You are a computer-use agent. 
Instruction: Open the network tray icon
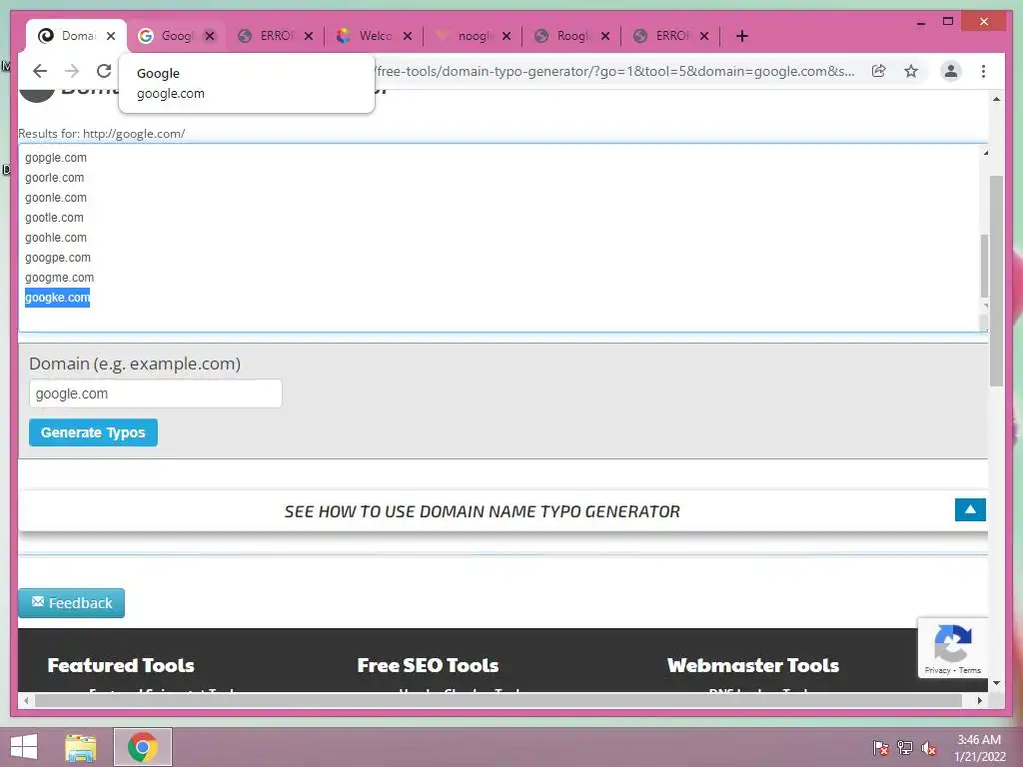point(905,748)
